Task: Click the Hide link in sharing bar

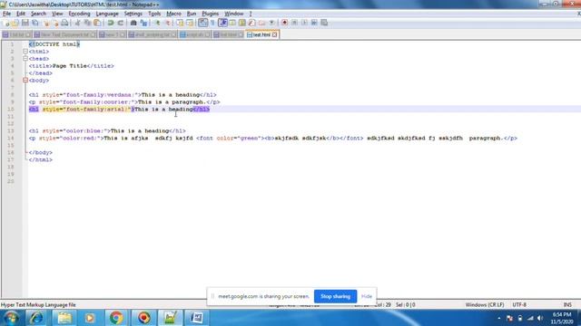Action: (x=367, y=296)
